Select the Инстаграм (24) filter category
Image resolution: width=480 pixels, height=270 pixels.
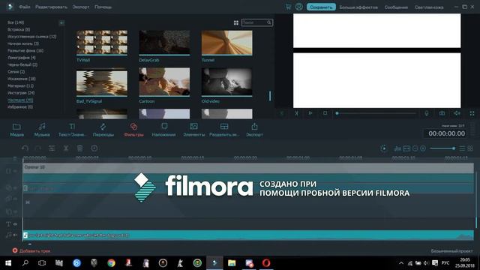coord(21,93)
